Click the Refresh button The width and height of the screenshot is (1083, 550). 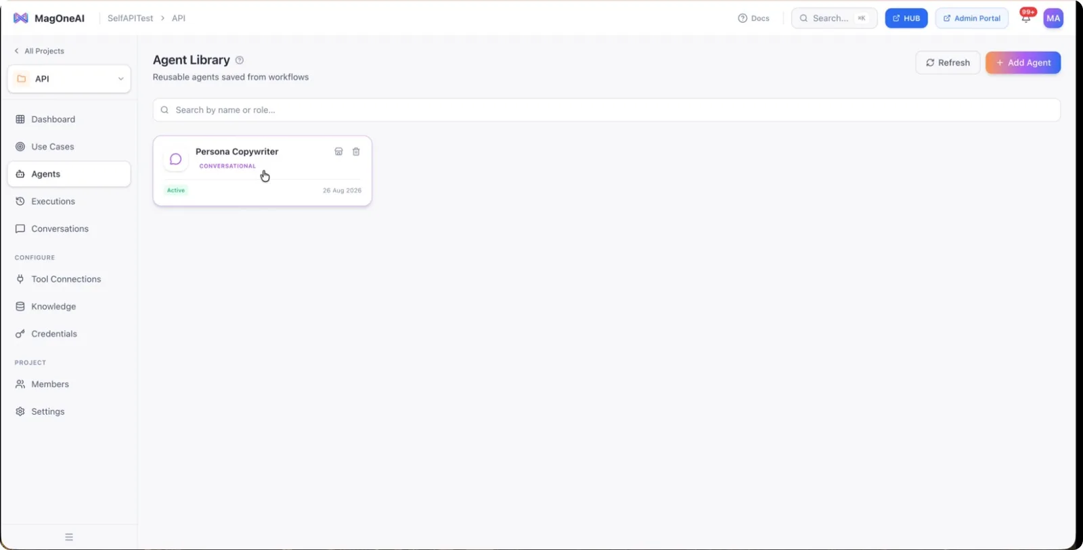(948, 63)
